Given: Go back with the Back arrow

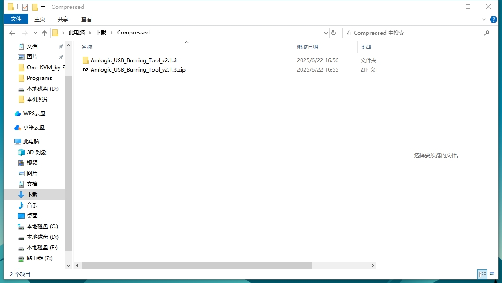Looking at the screenshot, I should [x=12, y=33].
